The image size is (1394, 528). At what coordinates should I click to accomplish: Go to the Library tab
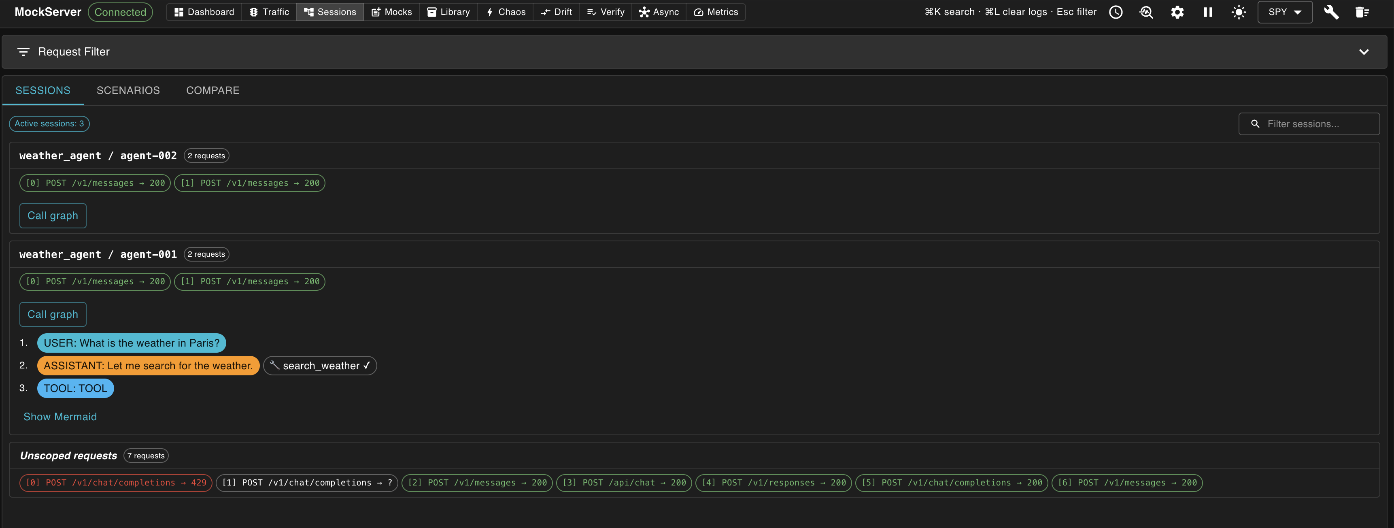(x=448, y=12)
